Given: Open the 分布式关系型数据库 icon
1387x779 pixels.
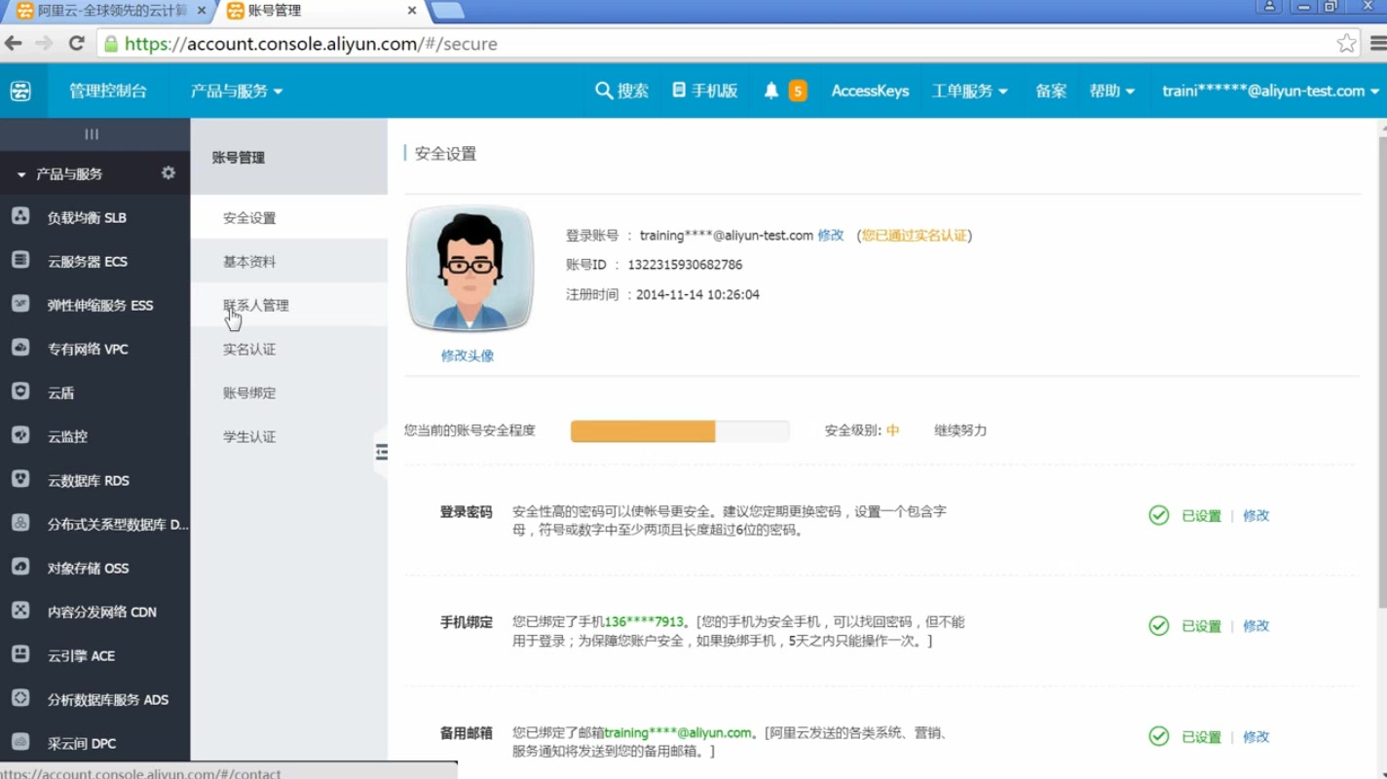Looking at the screenshot, I should [x=20, y=523].
